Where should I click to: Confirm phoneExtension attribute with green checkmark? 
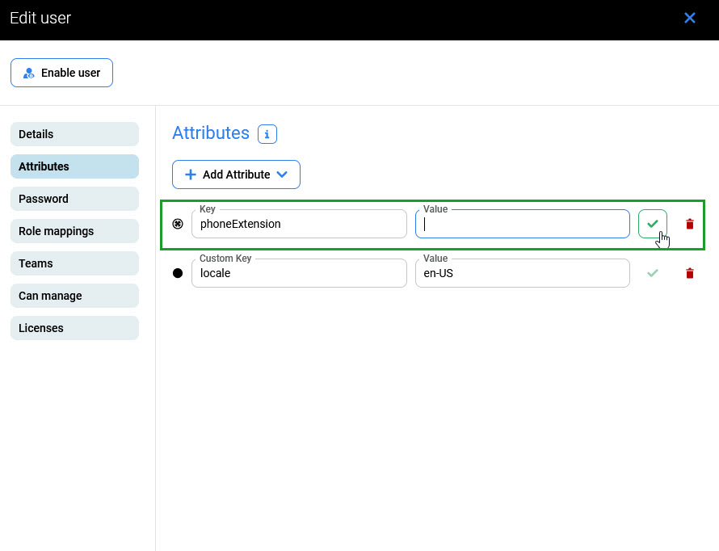(653, 224)
